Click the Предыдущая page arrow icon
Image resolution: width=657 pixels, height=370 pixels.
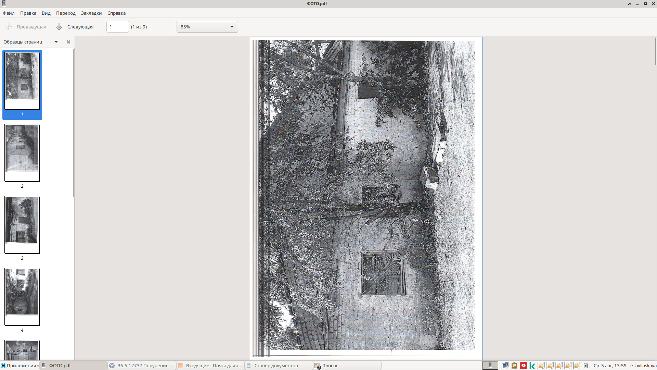click(x=9, y=27)
